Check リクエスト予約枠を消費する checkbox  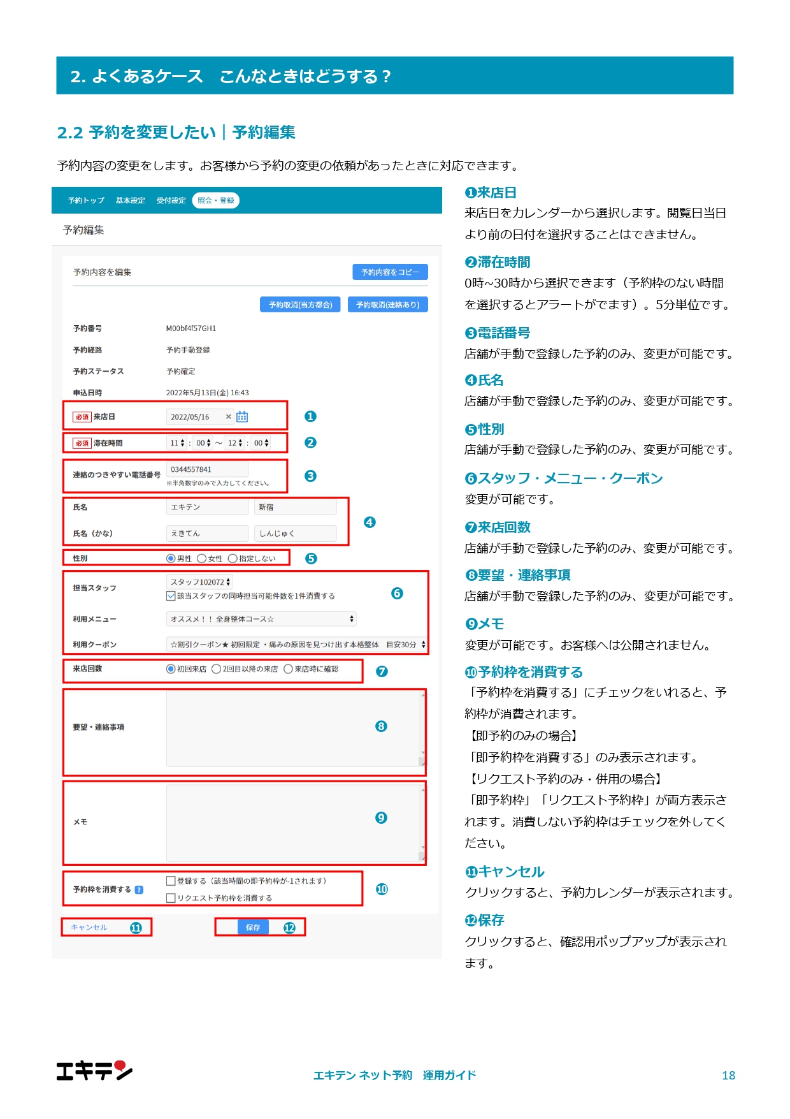point(171,898)
